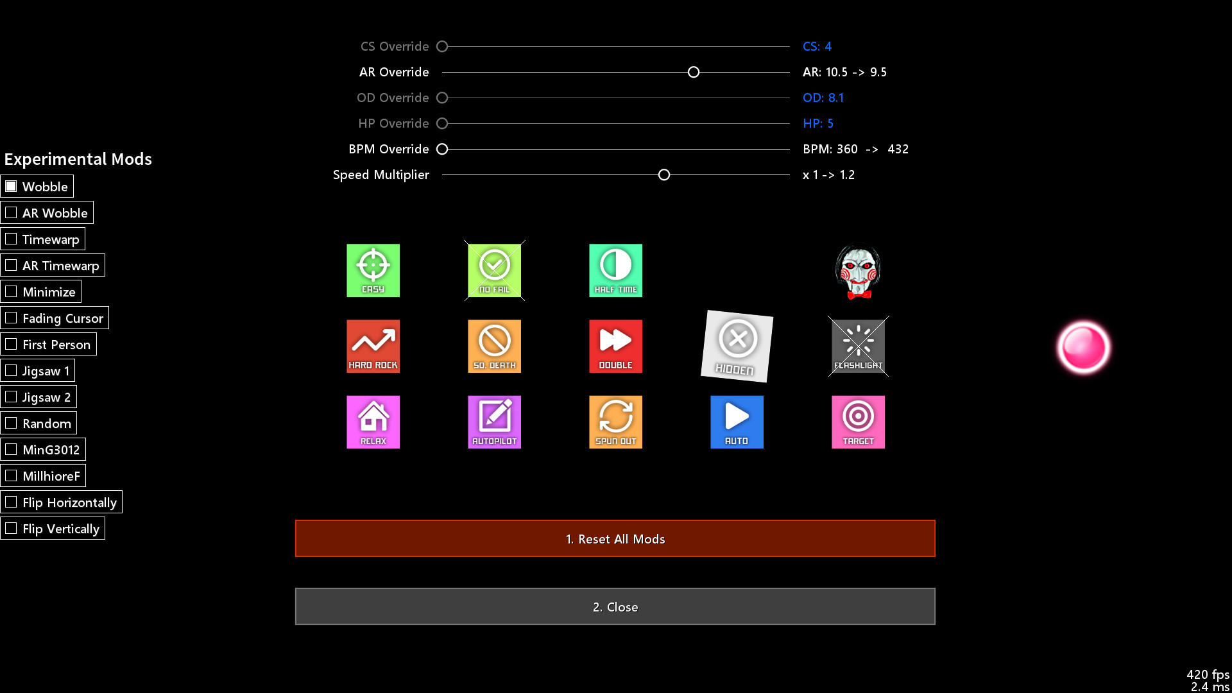
Task: Drag the Speed Multiplier slider
Action: [664, 175]
